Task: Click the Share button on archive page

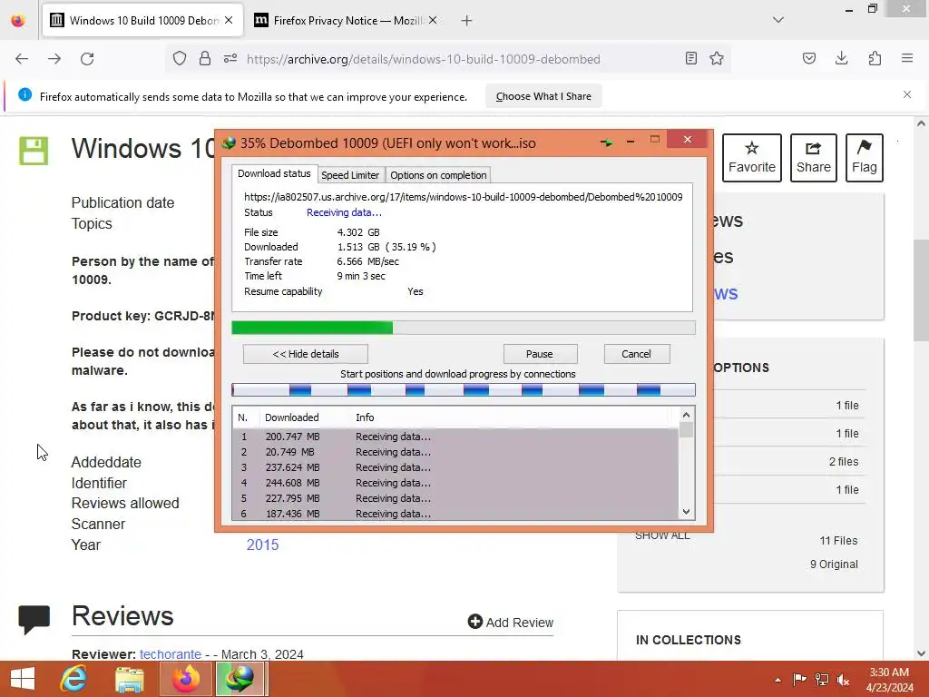Action: point(814,158)
